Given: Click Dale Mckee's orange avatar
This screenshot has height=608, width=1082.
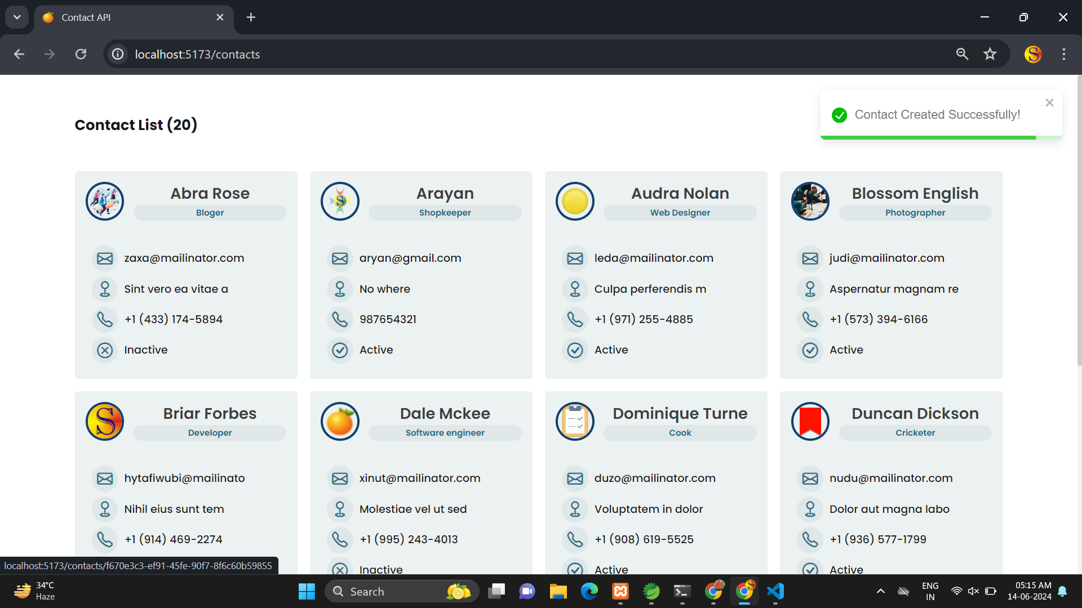Looking at the screenshot, I should 340,421.
